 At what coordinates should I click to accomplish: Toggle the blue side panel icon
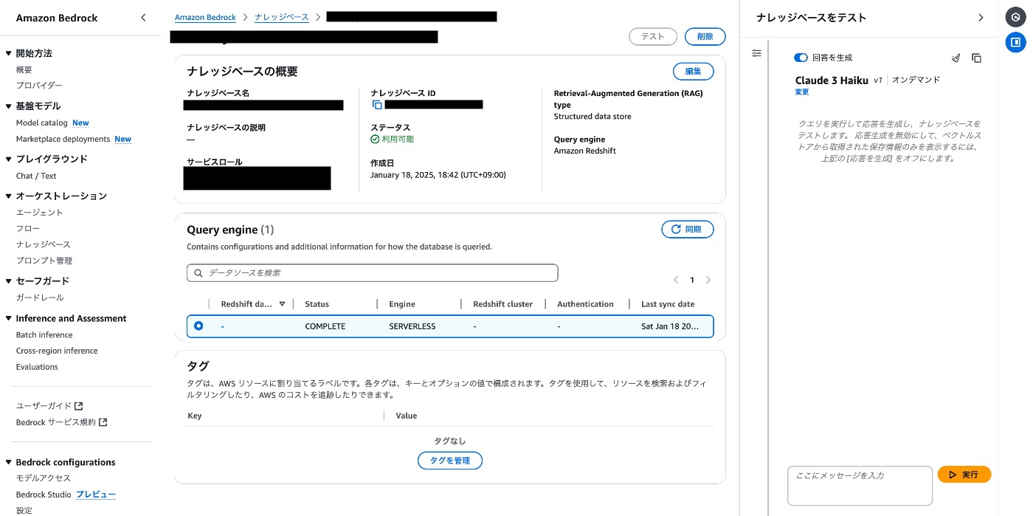tap(1015, 42)
